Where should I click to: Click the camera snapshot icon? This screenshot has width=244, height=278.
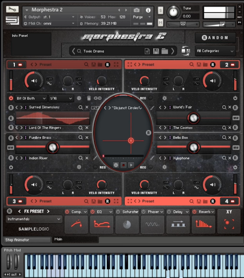pyautogui.click(x=136, y=10)
